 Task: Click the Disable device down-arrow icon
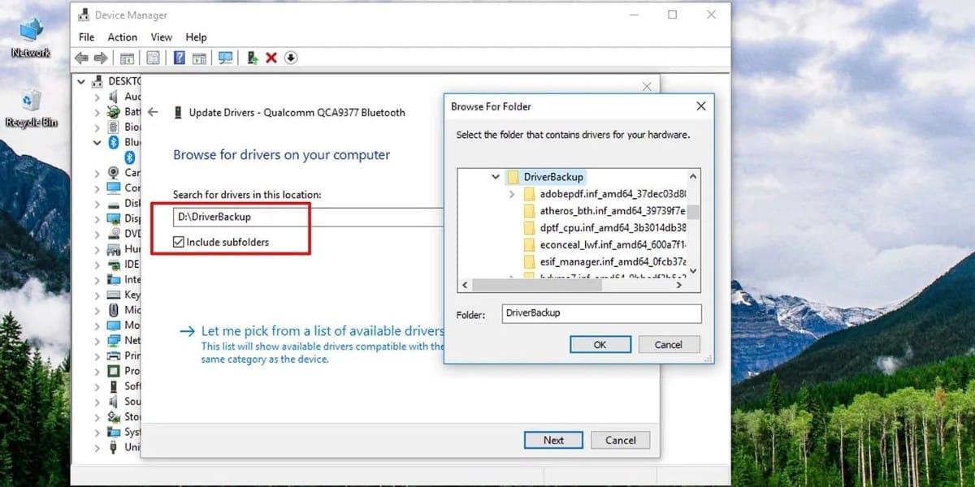click(x=290, y=58)
